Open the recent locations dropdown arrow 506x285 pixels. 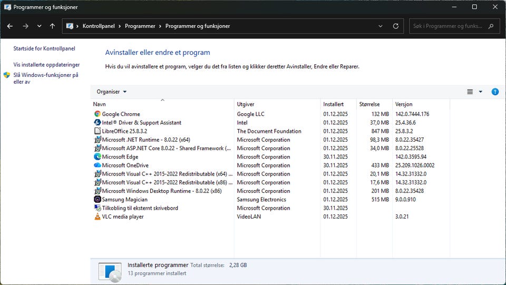(x=39, y=26)
